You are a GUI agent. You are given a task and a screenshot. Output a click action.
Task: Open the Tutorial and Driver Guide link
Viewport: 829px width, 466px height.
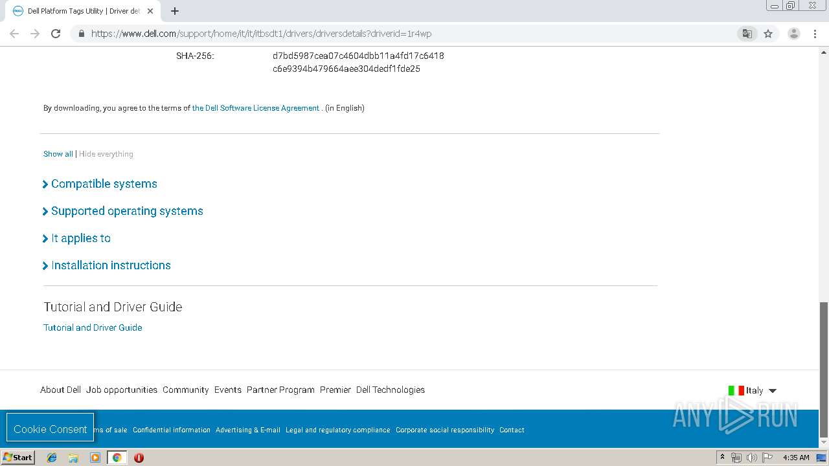93,327
